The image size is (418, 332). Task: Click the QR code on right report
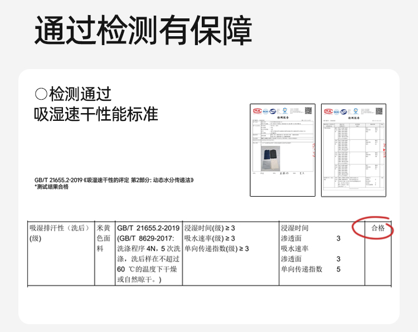pyautogui.click(x=379, y=111)
